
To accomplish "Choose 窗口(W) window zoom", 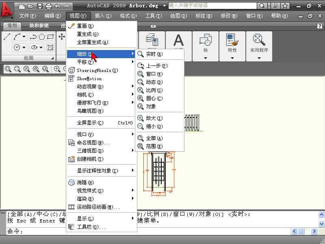I will point(160,74).
